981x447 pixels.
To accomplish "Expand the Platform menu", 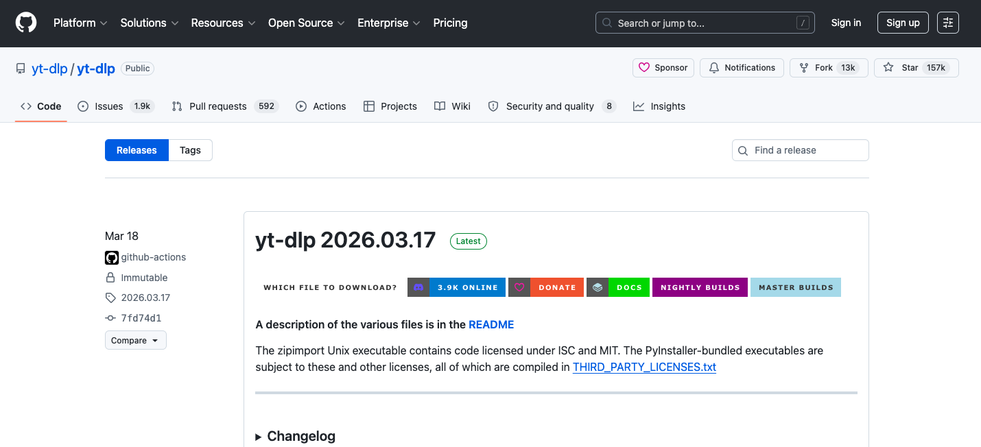I will pos(80,23).
